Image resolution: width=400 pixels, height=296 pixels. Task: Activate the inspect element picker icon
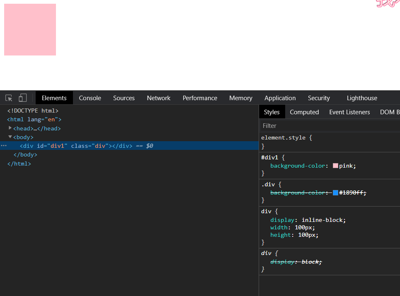(x=9, y=98)
